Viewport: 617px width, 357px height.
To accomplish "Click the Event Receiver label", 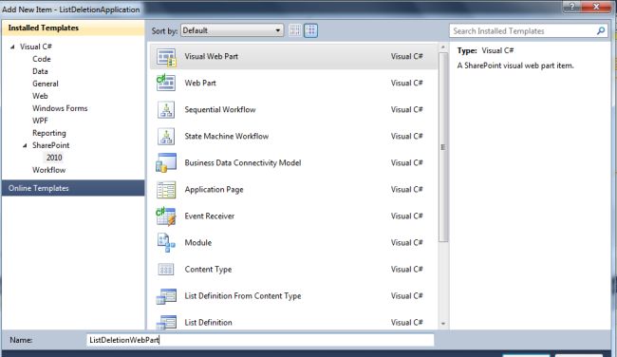I will [x=210, y=216].
